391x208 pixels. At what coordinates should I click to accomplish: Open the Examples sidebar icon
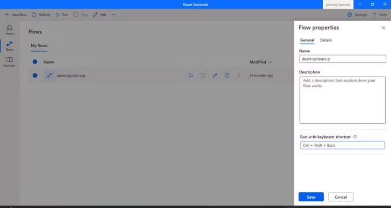(9, 60)
